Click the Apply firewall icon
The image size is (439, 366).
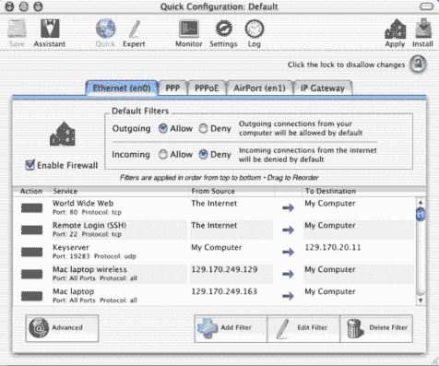[395, 29]
